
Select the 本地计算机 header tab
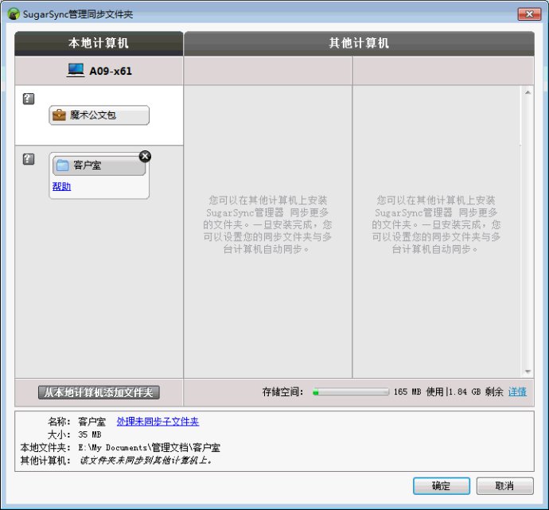(x=99, y=44)
